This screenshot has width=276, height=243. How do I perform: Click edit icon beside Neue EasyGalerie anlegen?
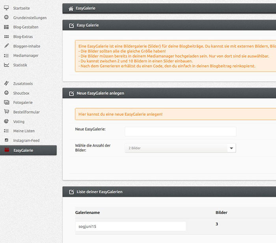71,93
